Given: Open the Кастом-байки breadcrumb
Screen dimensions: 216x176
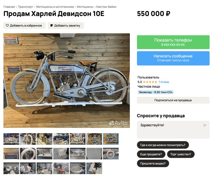Looking at the screenshot, I should point(106,7).
